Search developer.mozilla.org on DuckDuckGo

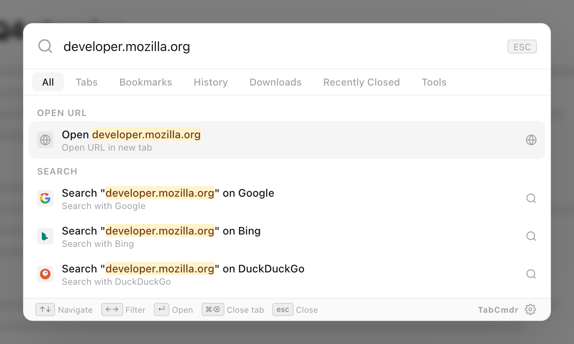pos(287,274)
